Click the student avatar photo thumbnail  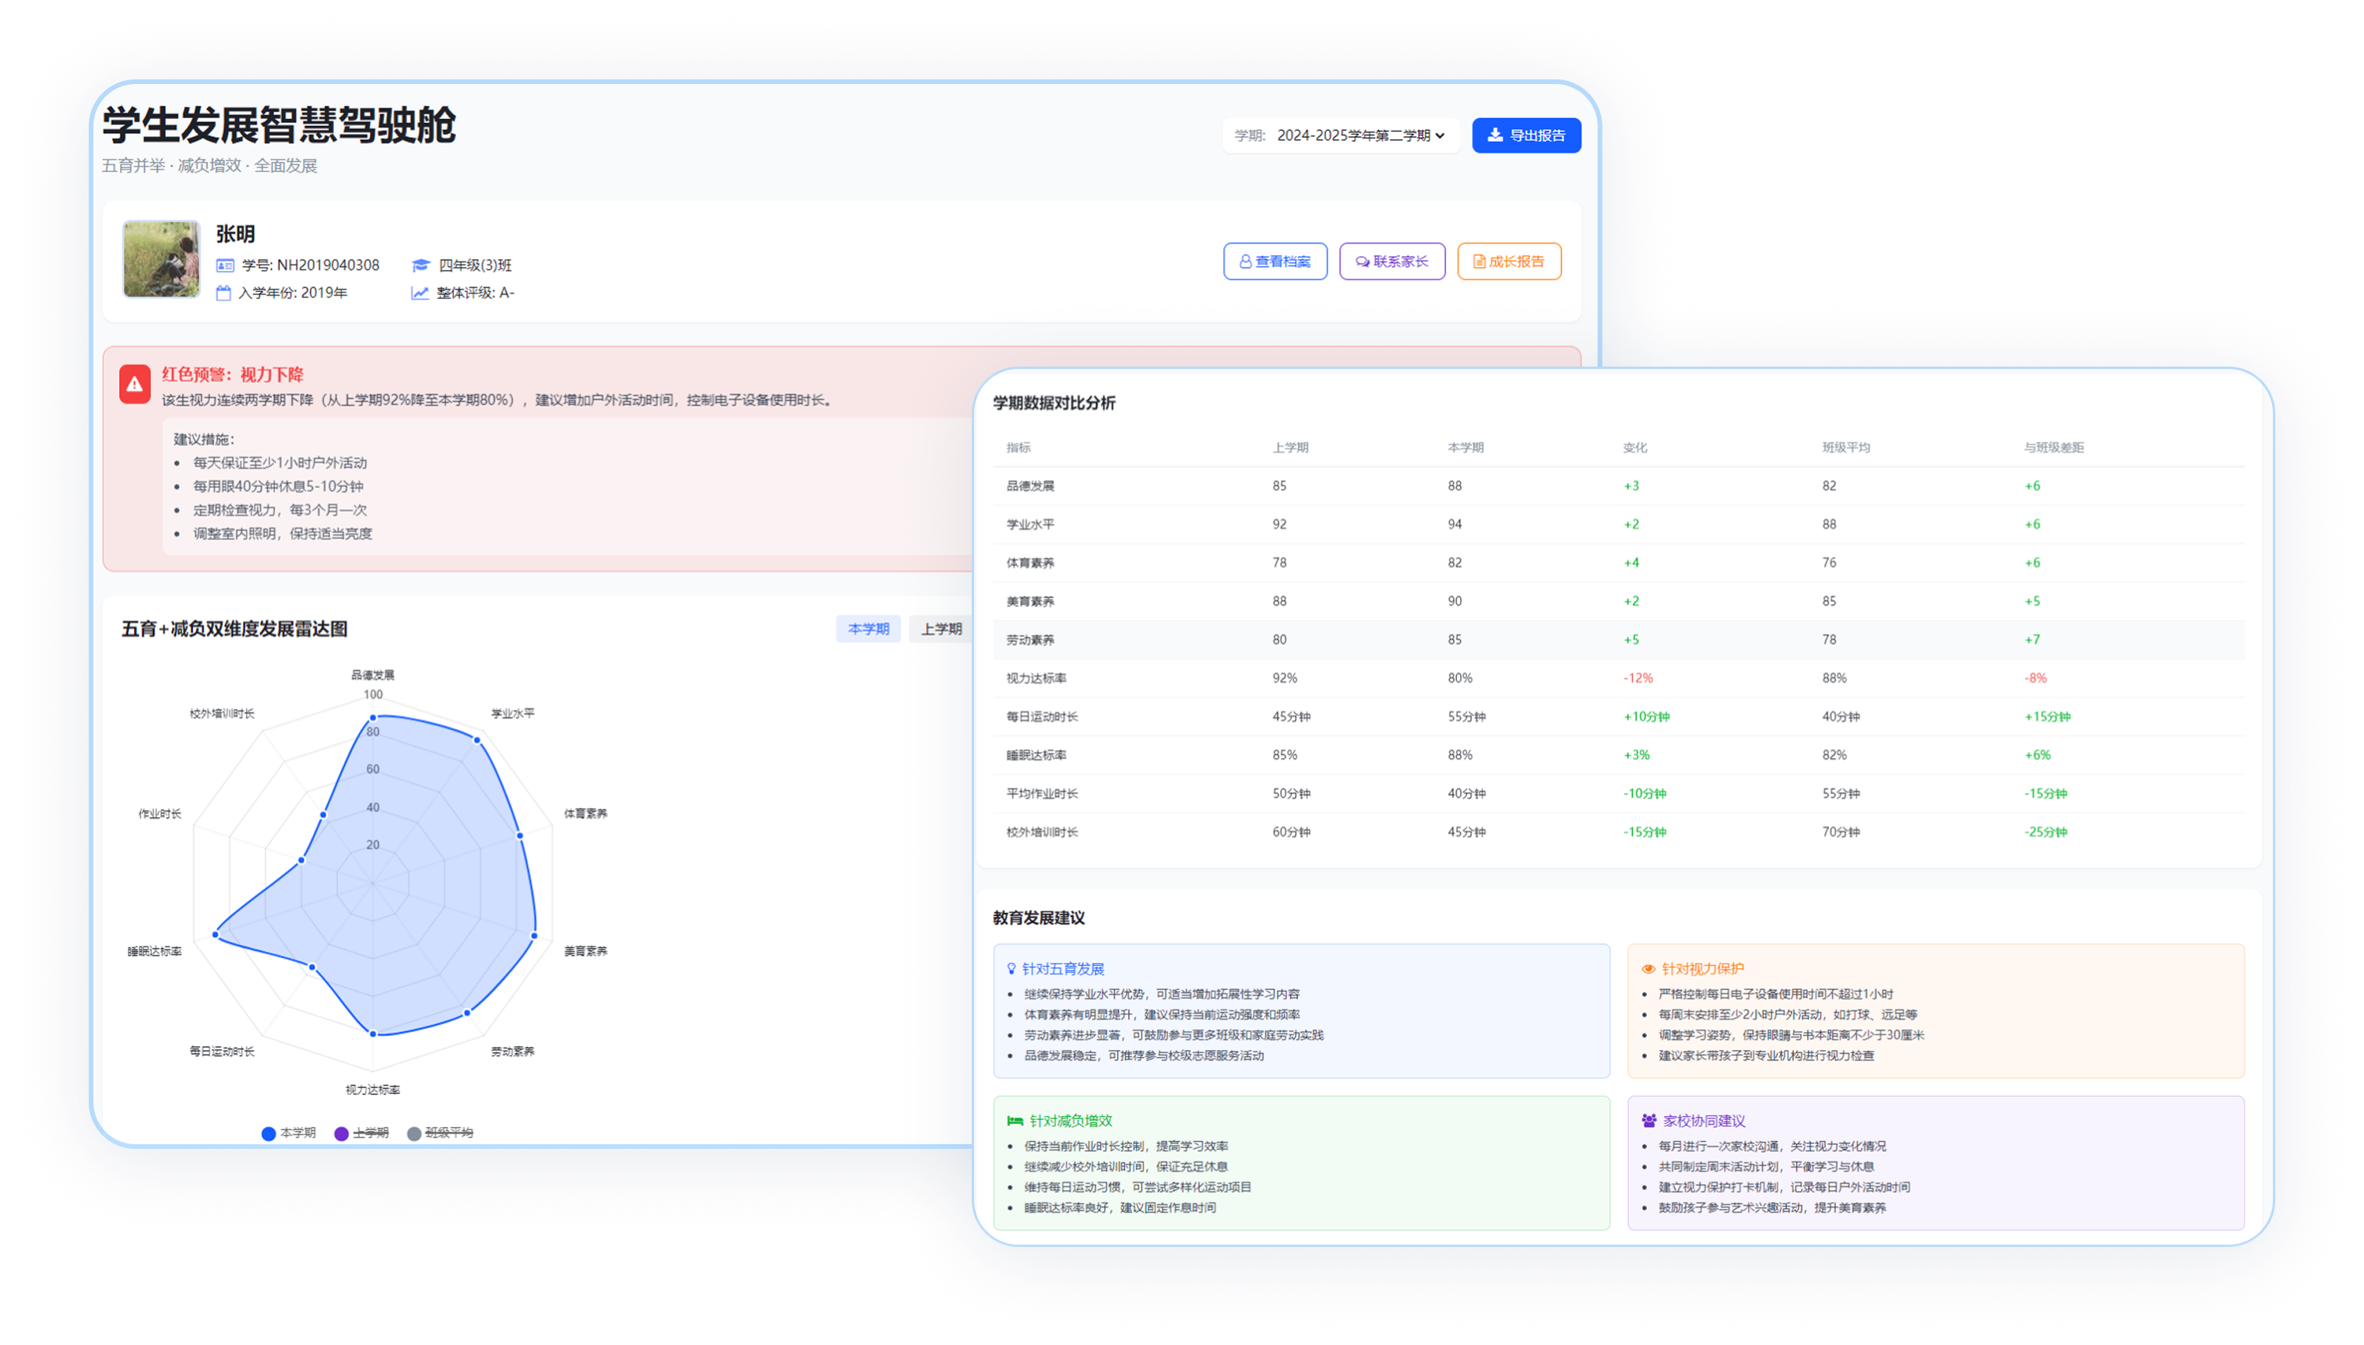coord(162,259)
